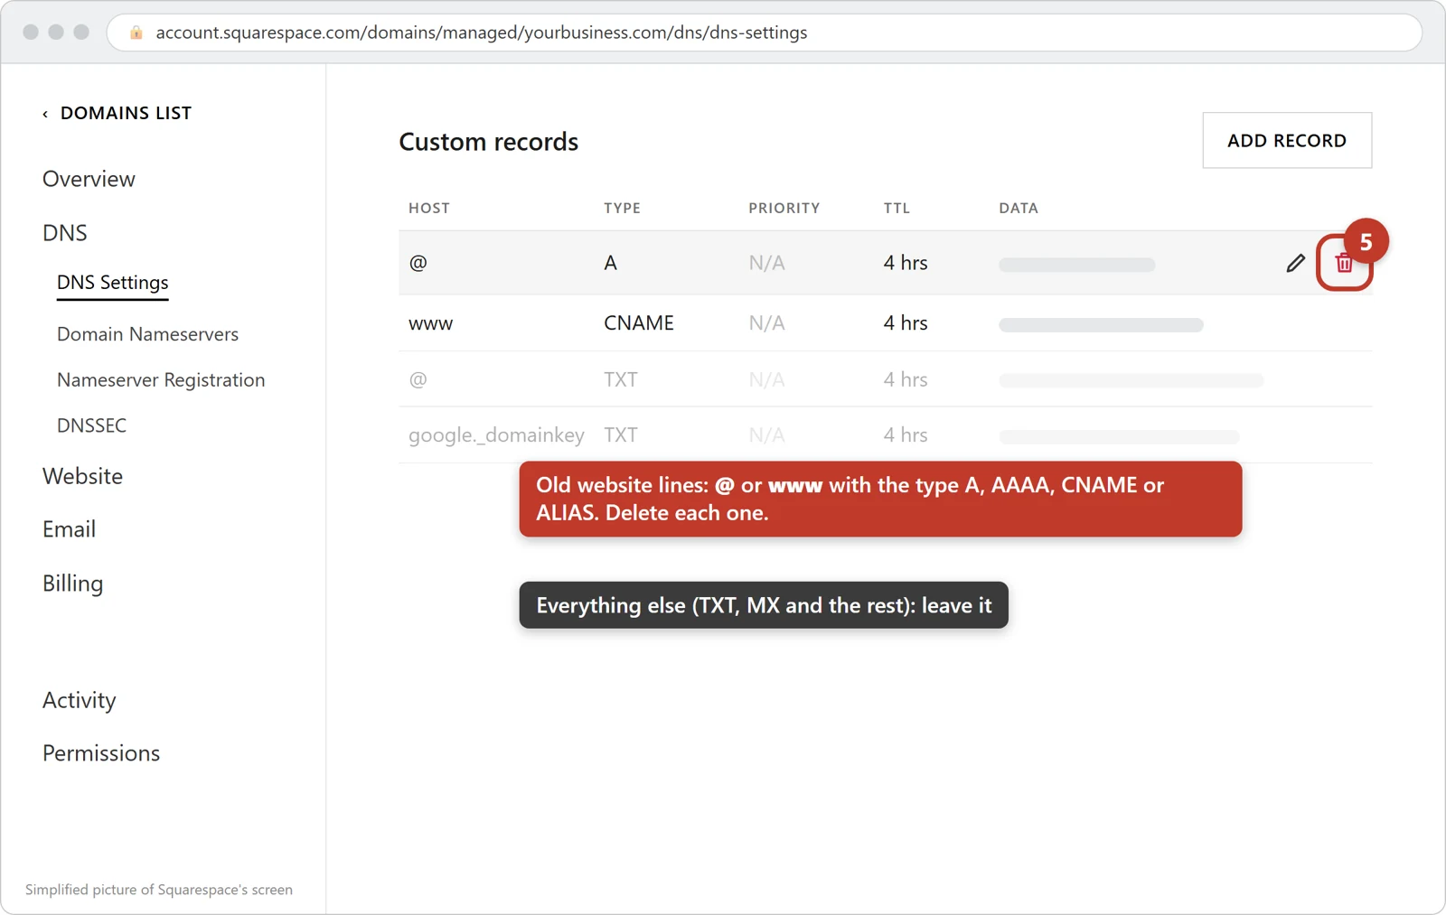The width and height of the screenshot is (1446, 915).
Task: Click the TTL column header
Action: (x=897, y=208)
